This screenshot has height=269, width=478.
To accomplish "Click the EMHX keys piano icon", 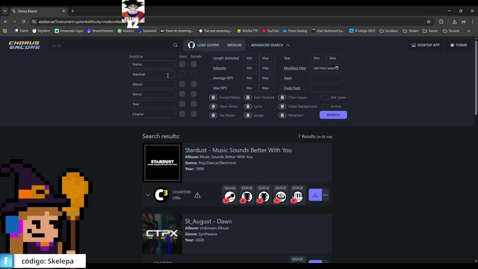I will click(x=298, y=197).
